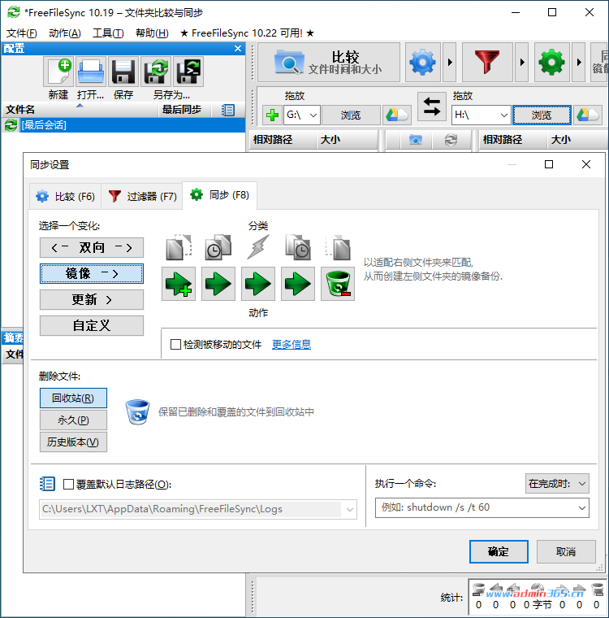Expand the H:\ right folder dropdown

[x=504, y=115]
